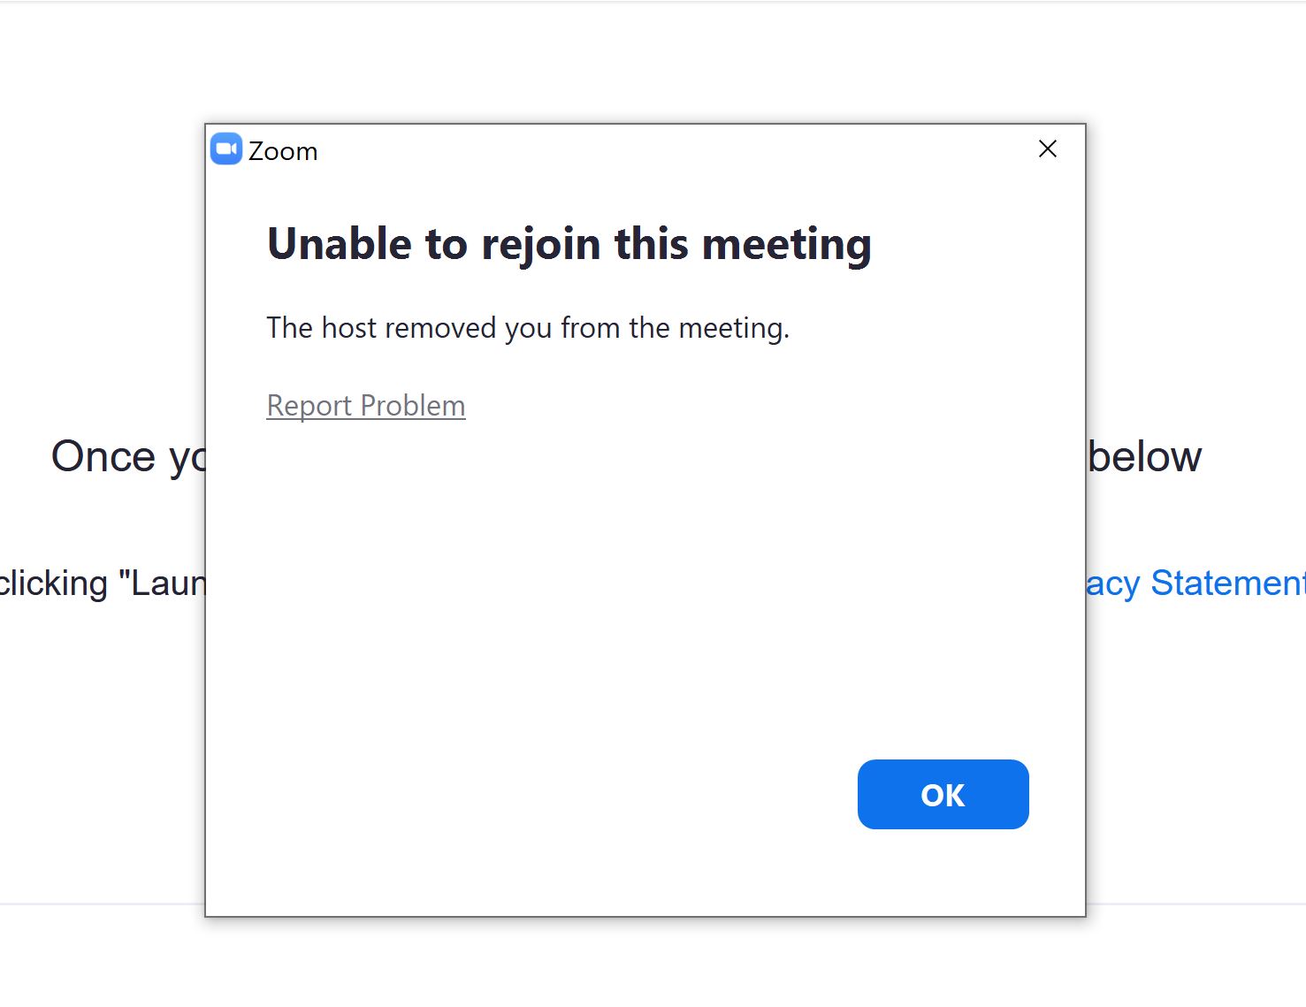Image resolution: width=1306 pixels, height=1007 pixels.
Task: Click the word "host" in the message
Action: pyautogui.click(x=349, y=328)
